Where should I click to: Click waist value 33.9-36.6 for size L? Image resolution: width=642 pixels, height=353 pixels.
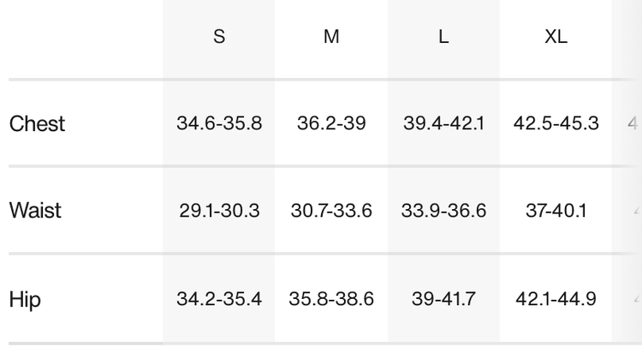tap(443, 211)
